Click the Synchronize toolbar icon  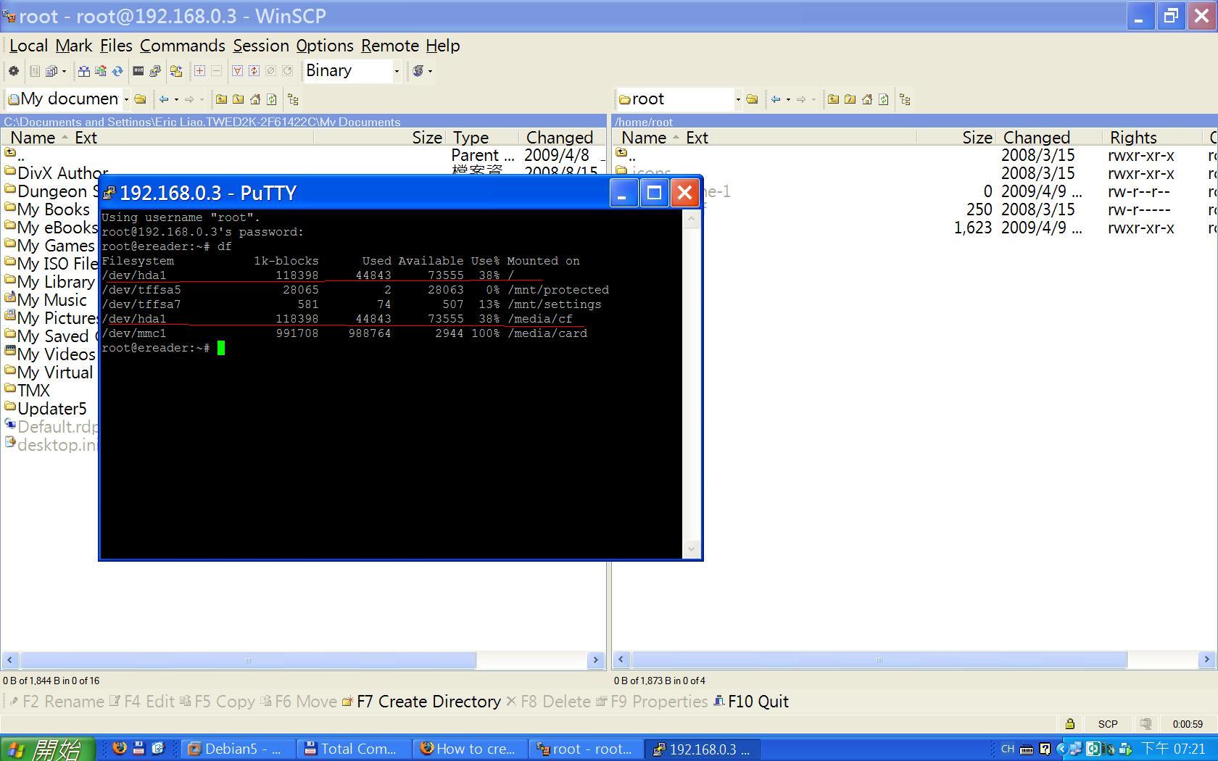[x=101, y=71]
